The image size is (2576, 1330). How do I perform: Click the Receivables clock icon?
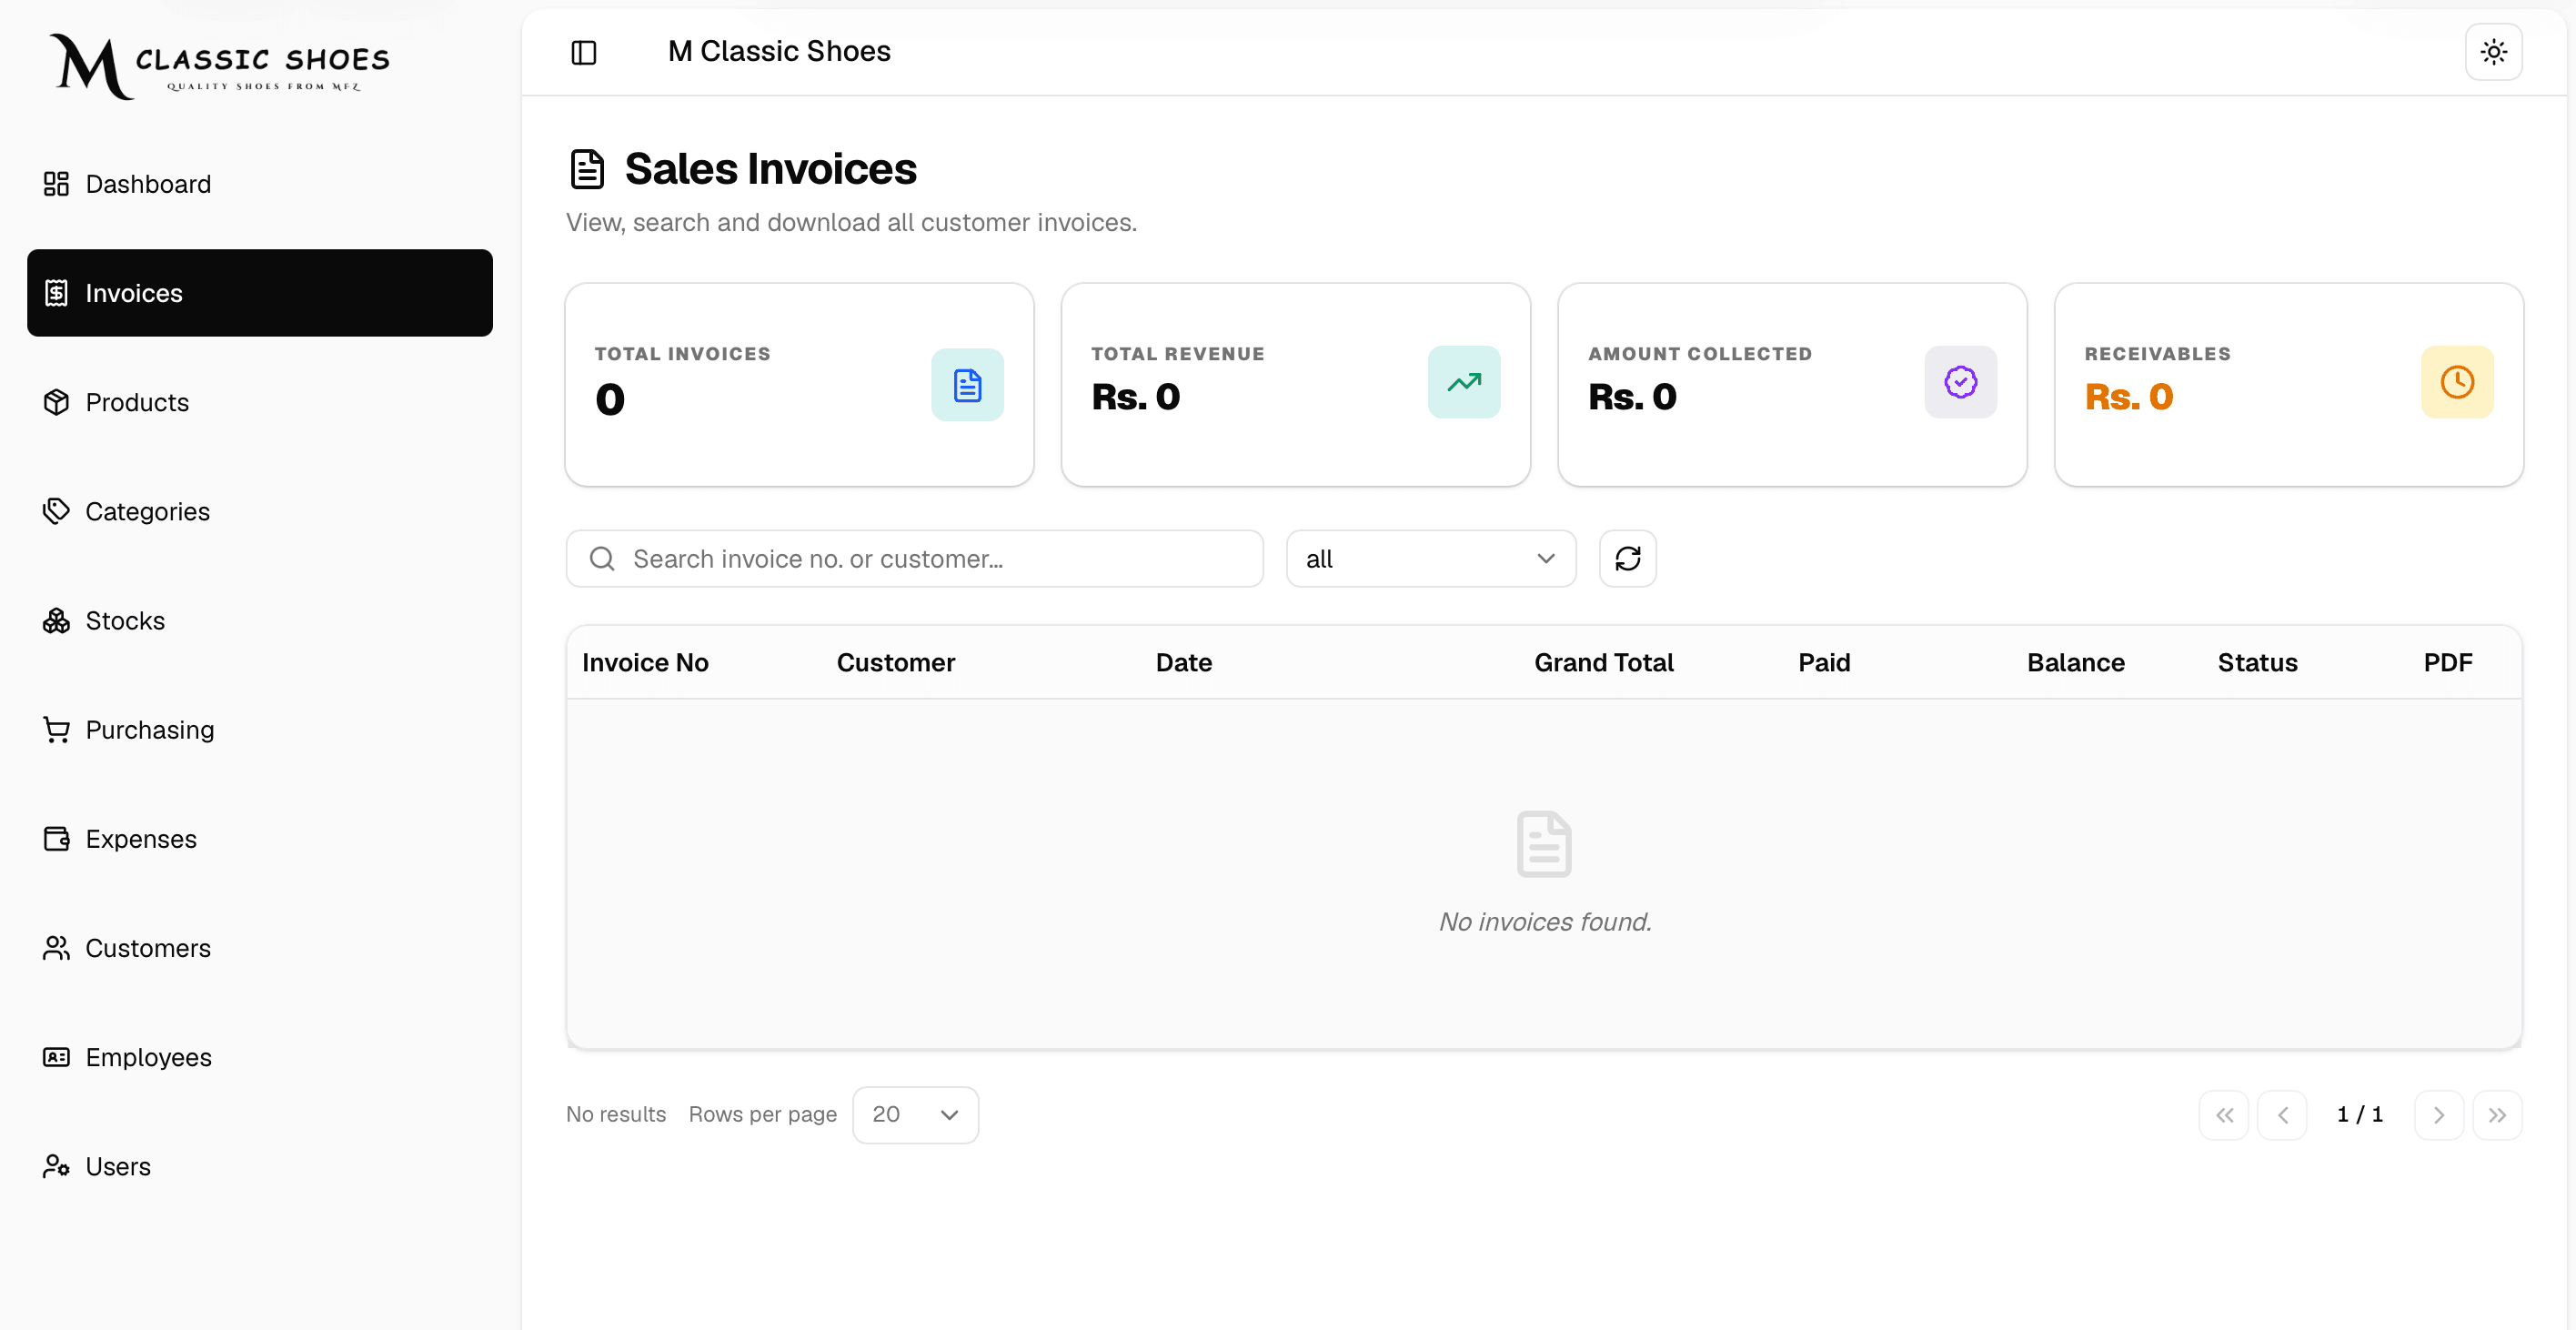click(2456, 382)
